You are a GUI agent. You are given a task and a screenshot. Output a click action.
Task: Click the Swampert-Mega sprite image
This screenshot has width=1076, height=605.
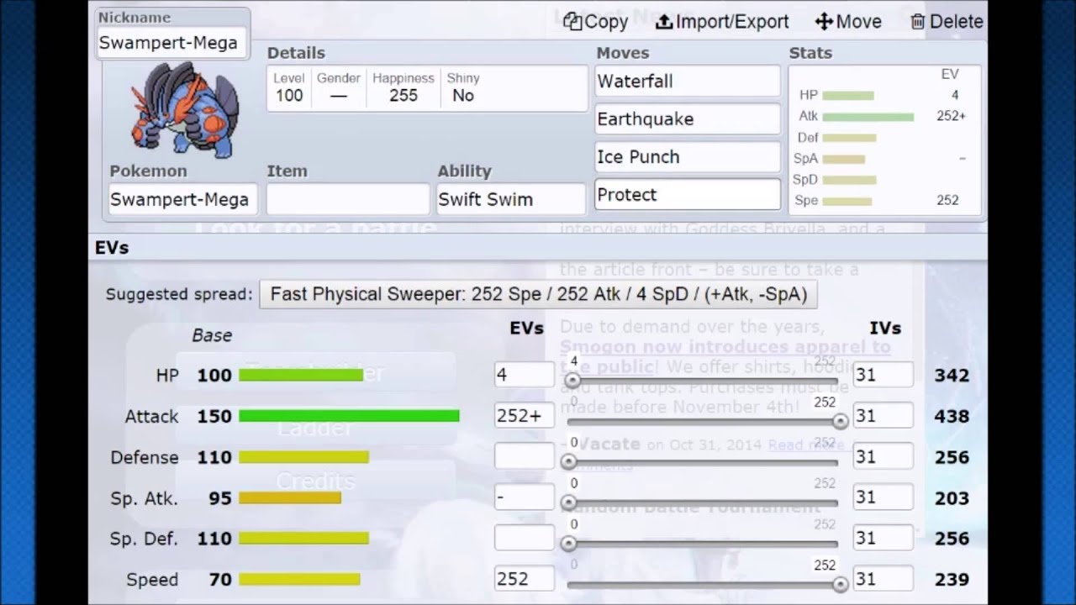(x=185, y=109)
